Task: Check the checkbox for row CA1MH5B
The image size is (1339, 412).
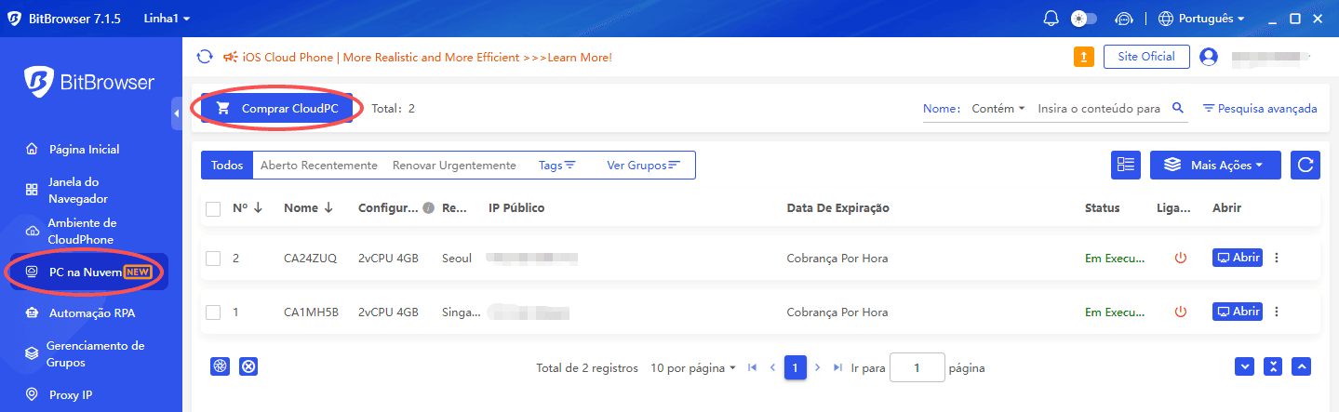Action: click(x=213, y=312)
